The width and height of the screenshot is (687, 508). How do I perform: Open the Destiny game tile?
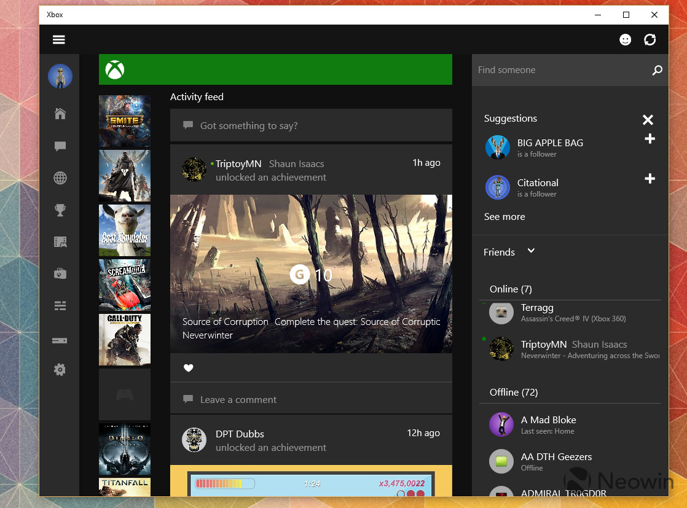125,176
